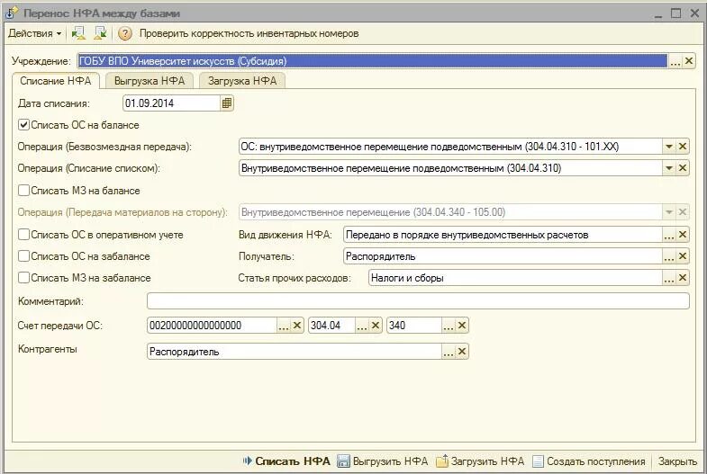The width and height of the screenshot is (707, 474).
Task: Open the Действия menu
Action: point(34,33)
